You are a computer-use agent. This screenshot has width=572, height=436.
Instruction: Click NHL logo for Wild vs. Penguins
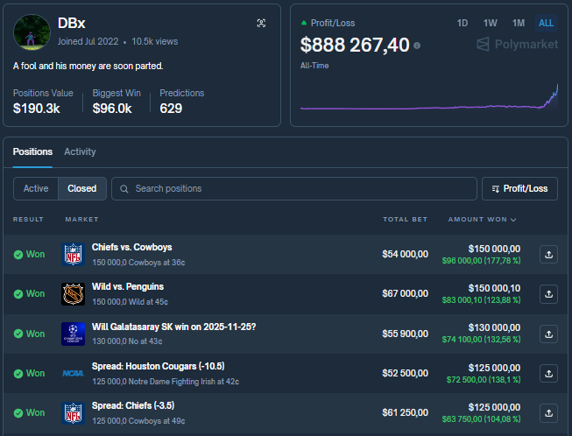click(x=73, y=294)
